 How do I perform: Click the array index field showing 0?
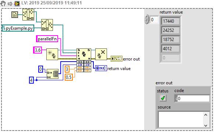coord(154,20)
